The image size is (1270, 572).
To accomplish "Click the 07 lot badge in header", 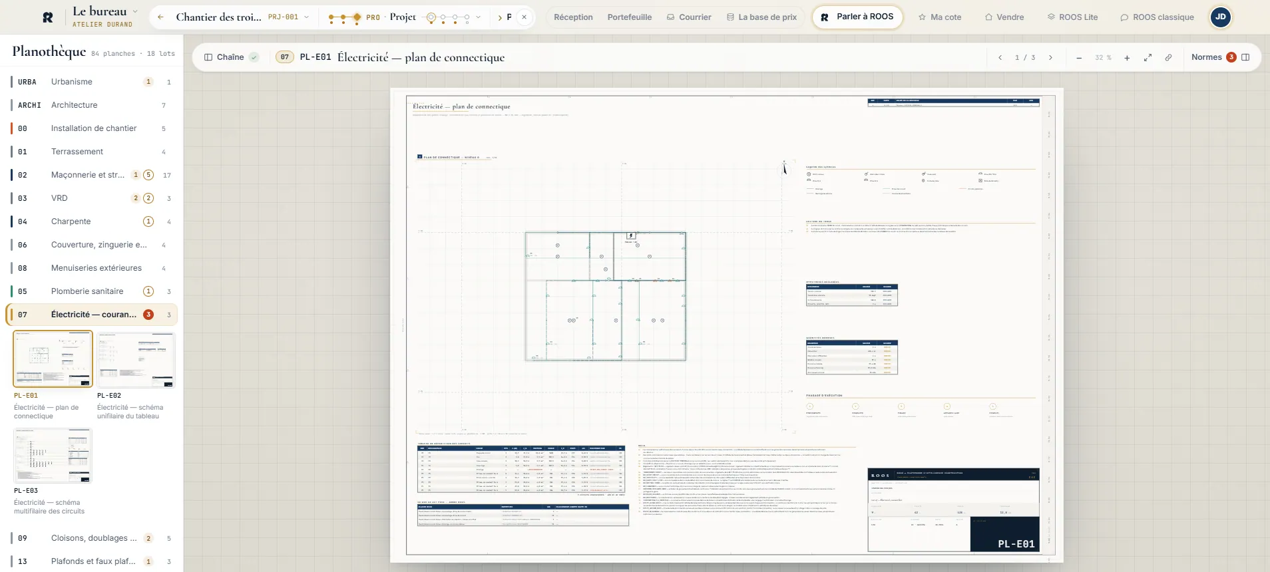I will coord(285,57).
